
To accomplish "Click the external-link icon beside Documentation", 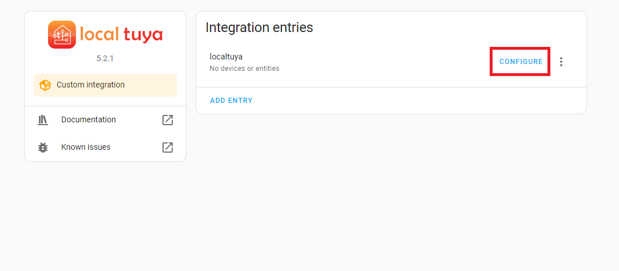I will (168, 120).
